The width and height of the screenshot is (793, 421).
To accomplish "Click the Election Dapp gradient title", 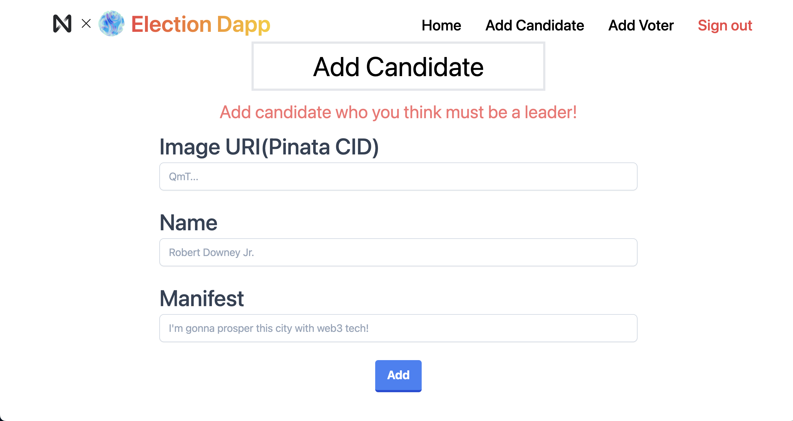I will pos(201,24).
